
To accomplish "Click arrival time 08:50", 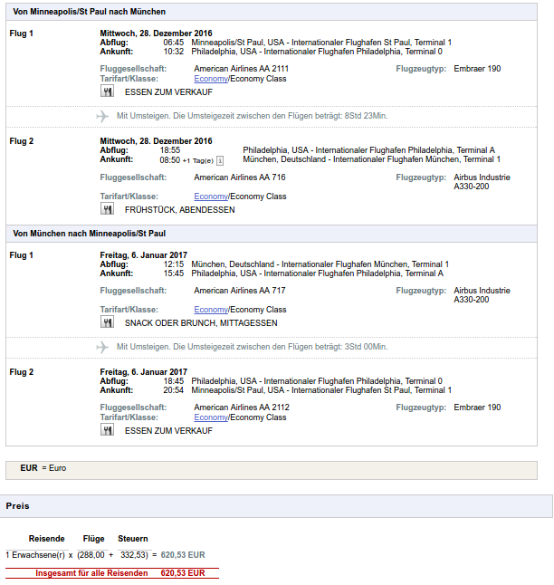I will [x=170, y=160].
